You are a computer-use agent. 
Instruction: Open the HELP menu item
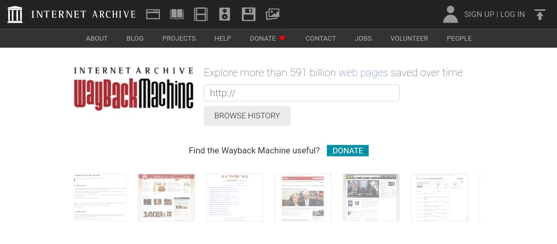point(223,38)
